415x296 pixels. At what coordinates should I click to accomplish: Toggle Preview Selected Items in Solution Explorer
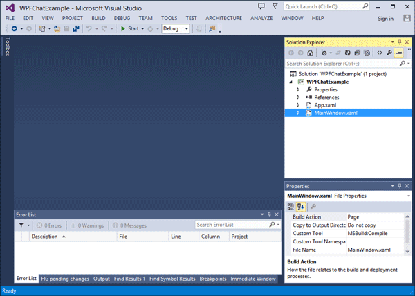[398, 53]
